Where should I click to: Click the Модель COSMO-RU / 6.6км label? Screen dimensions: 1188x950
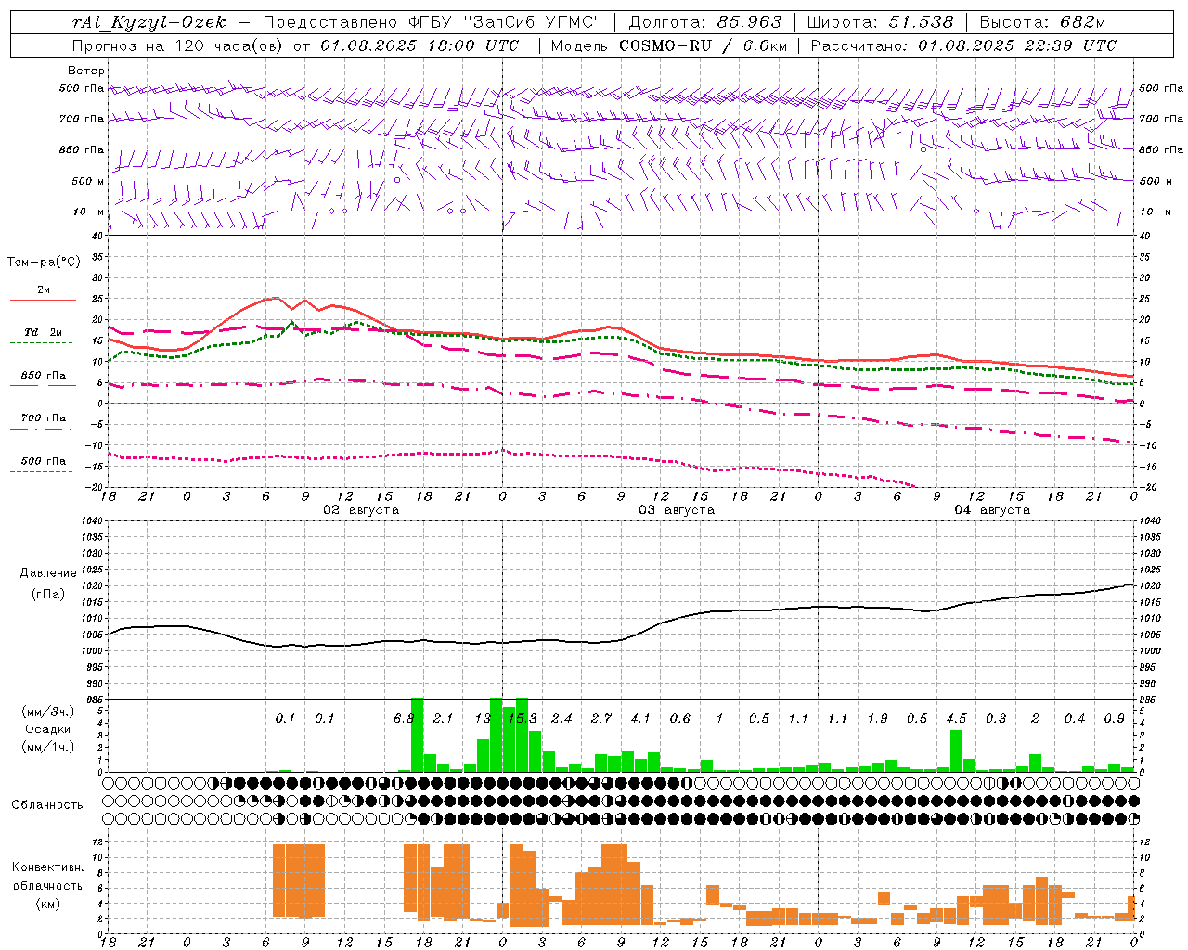pyautogui.click(x=669, y=45)
